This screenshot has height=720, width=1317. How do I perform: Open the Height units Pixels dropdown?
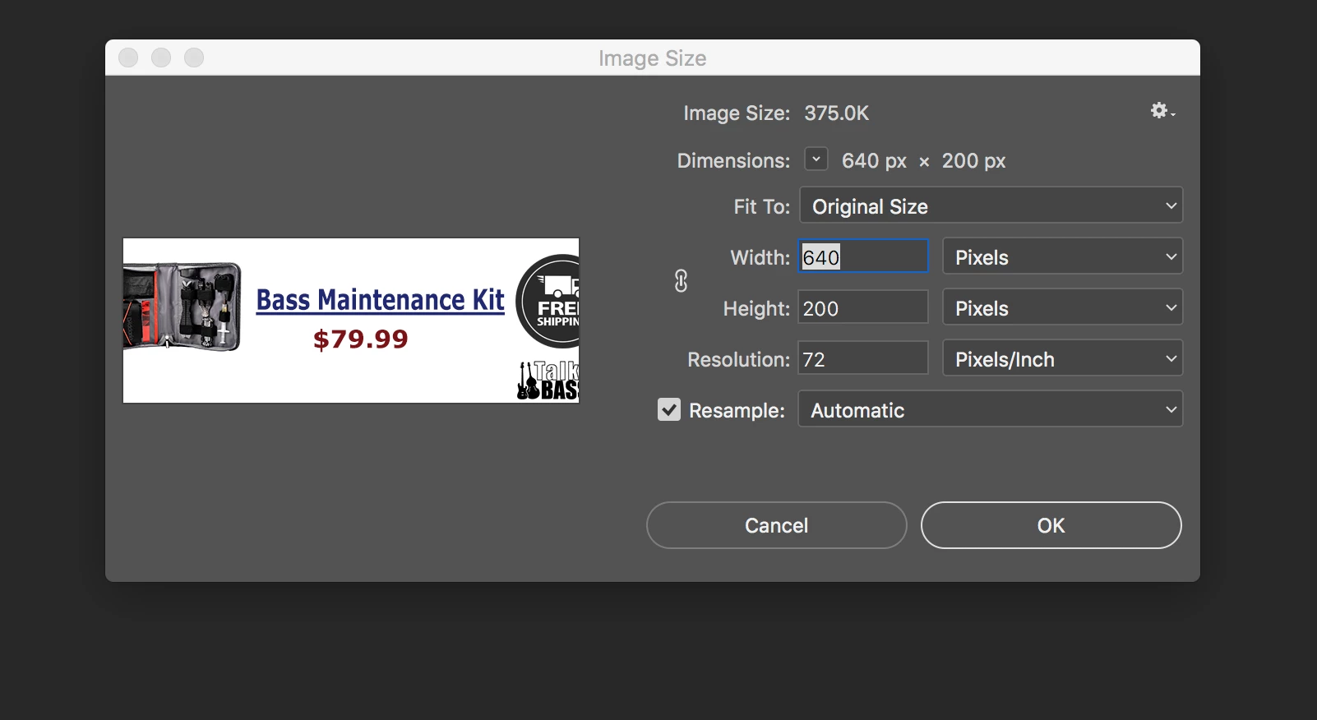coord(1062,307)
